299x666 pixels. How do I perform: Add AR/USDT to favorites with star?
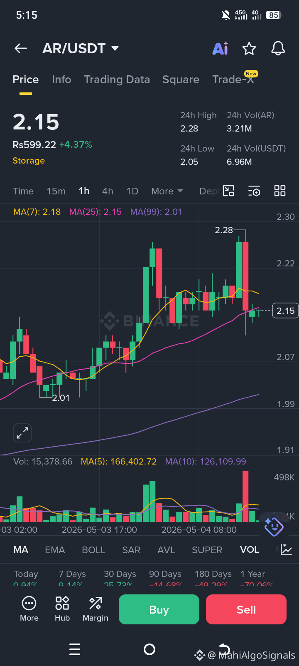(x=249, y=48)
